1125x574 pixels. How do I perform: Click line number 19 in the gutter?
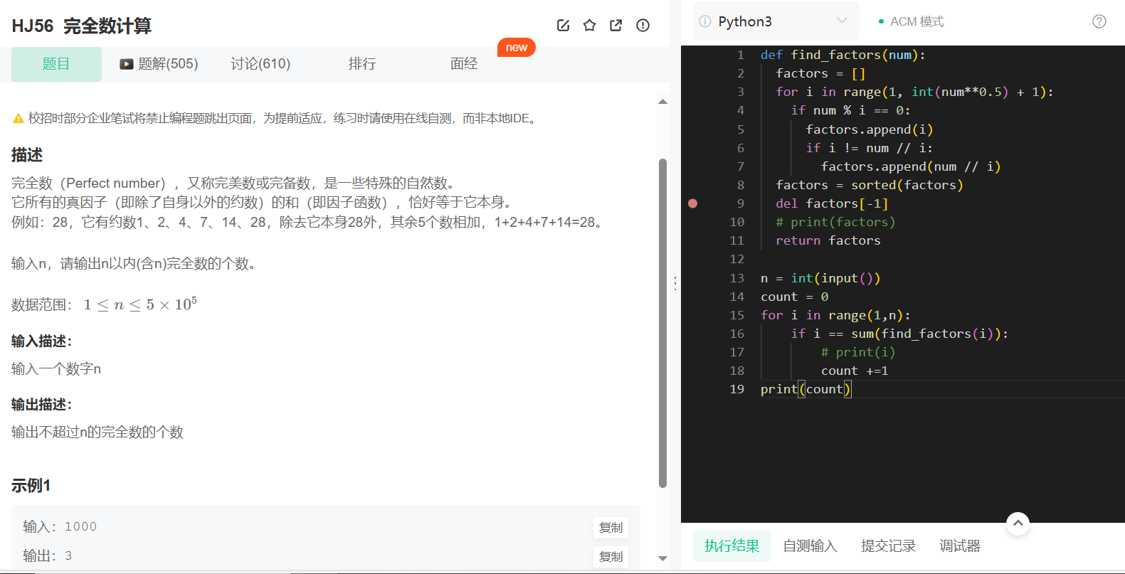[x=736, y=389]
